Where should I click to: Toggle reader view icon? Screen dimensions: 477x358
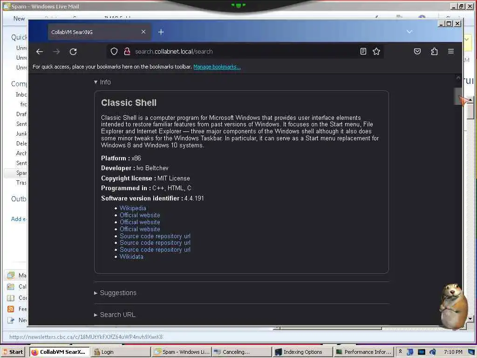(363, 51)
